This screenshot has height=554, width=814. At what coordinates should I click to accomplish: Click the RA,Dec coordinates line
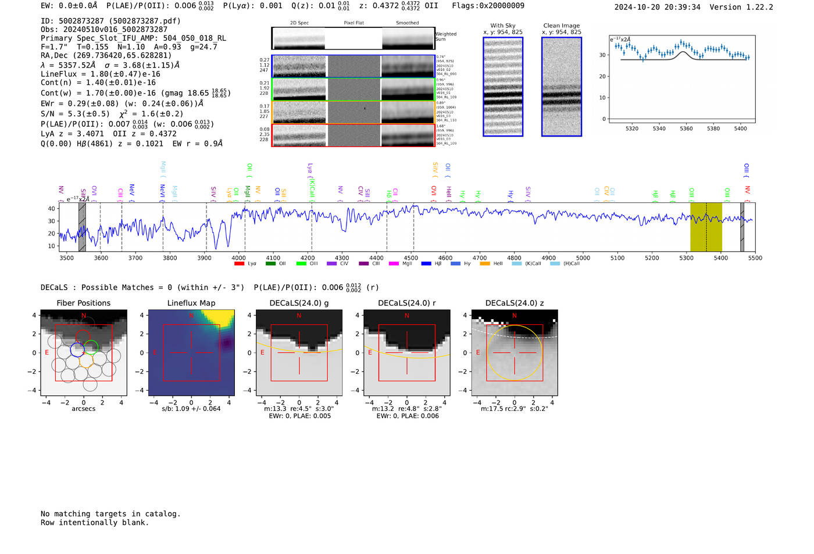click(x=106, y=55)
